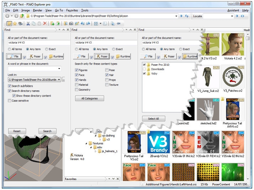
Task: Collapse the Textures tree node
Action: point(86,143)
